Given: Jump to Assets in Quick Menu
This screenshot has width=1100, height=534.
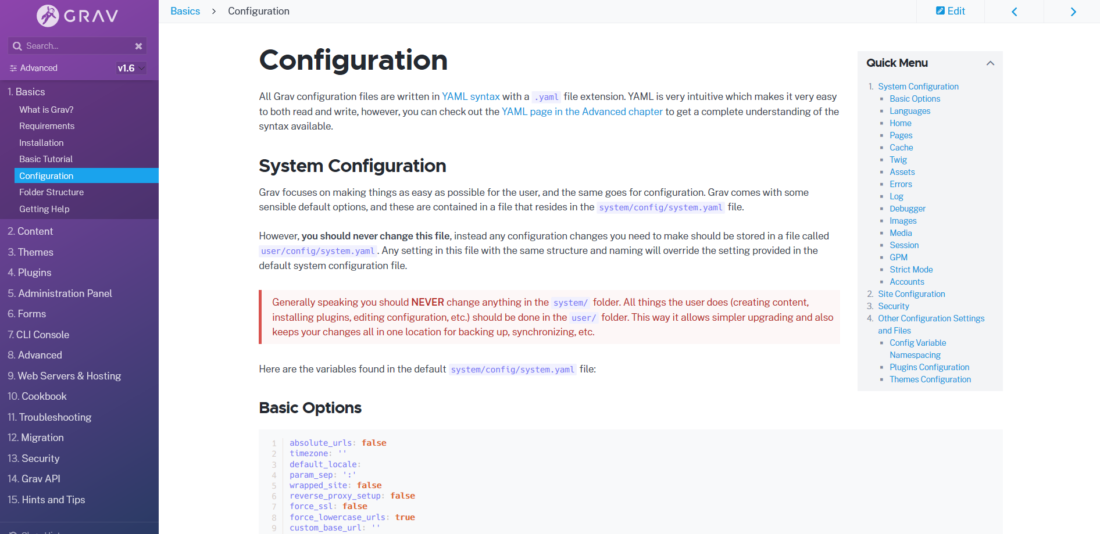Looking at the screenshot, I should pos(902,172).
